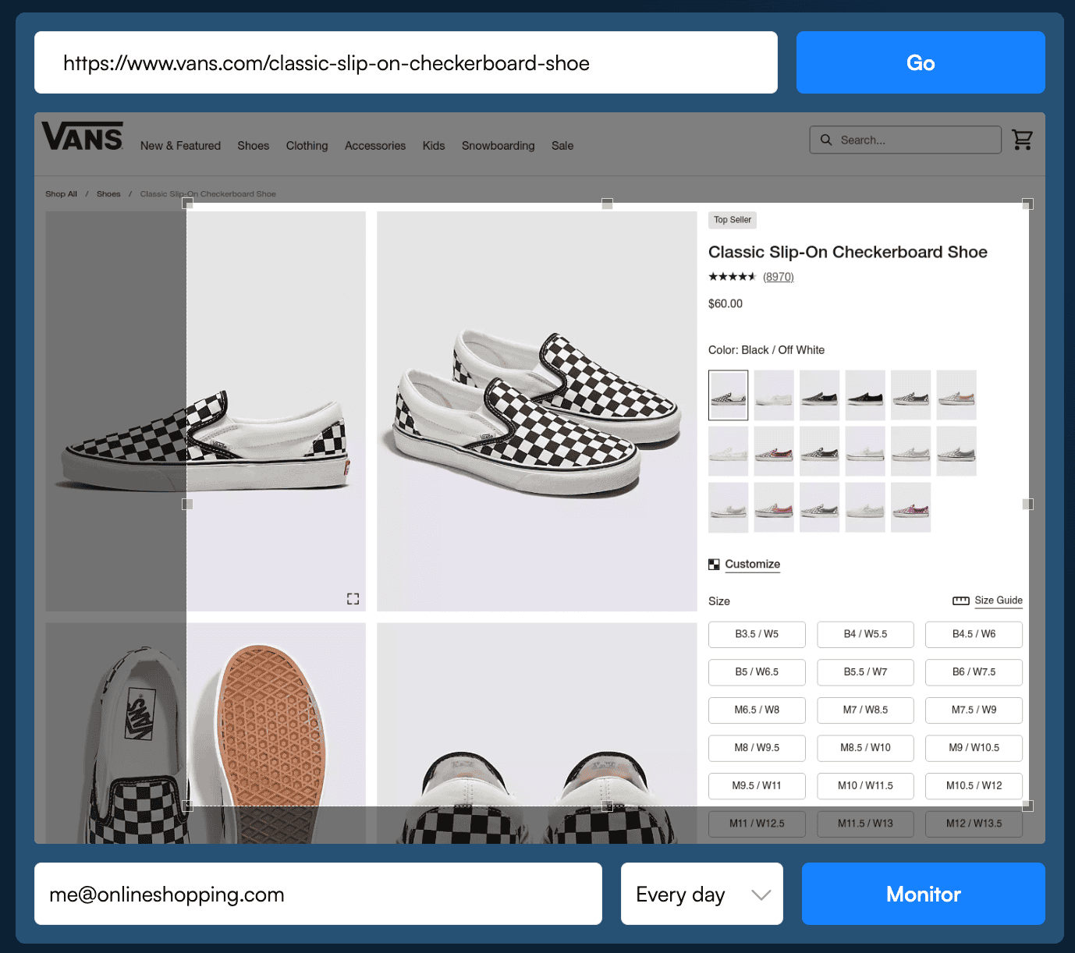
Task: Click the top-right selection handle
Action: [x=1027, y=204]
